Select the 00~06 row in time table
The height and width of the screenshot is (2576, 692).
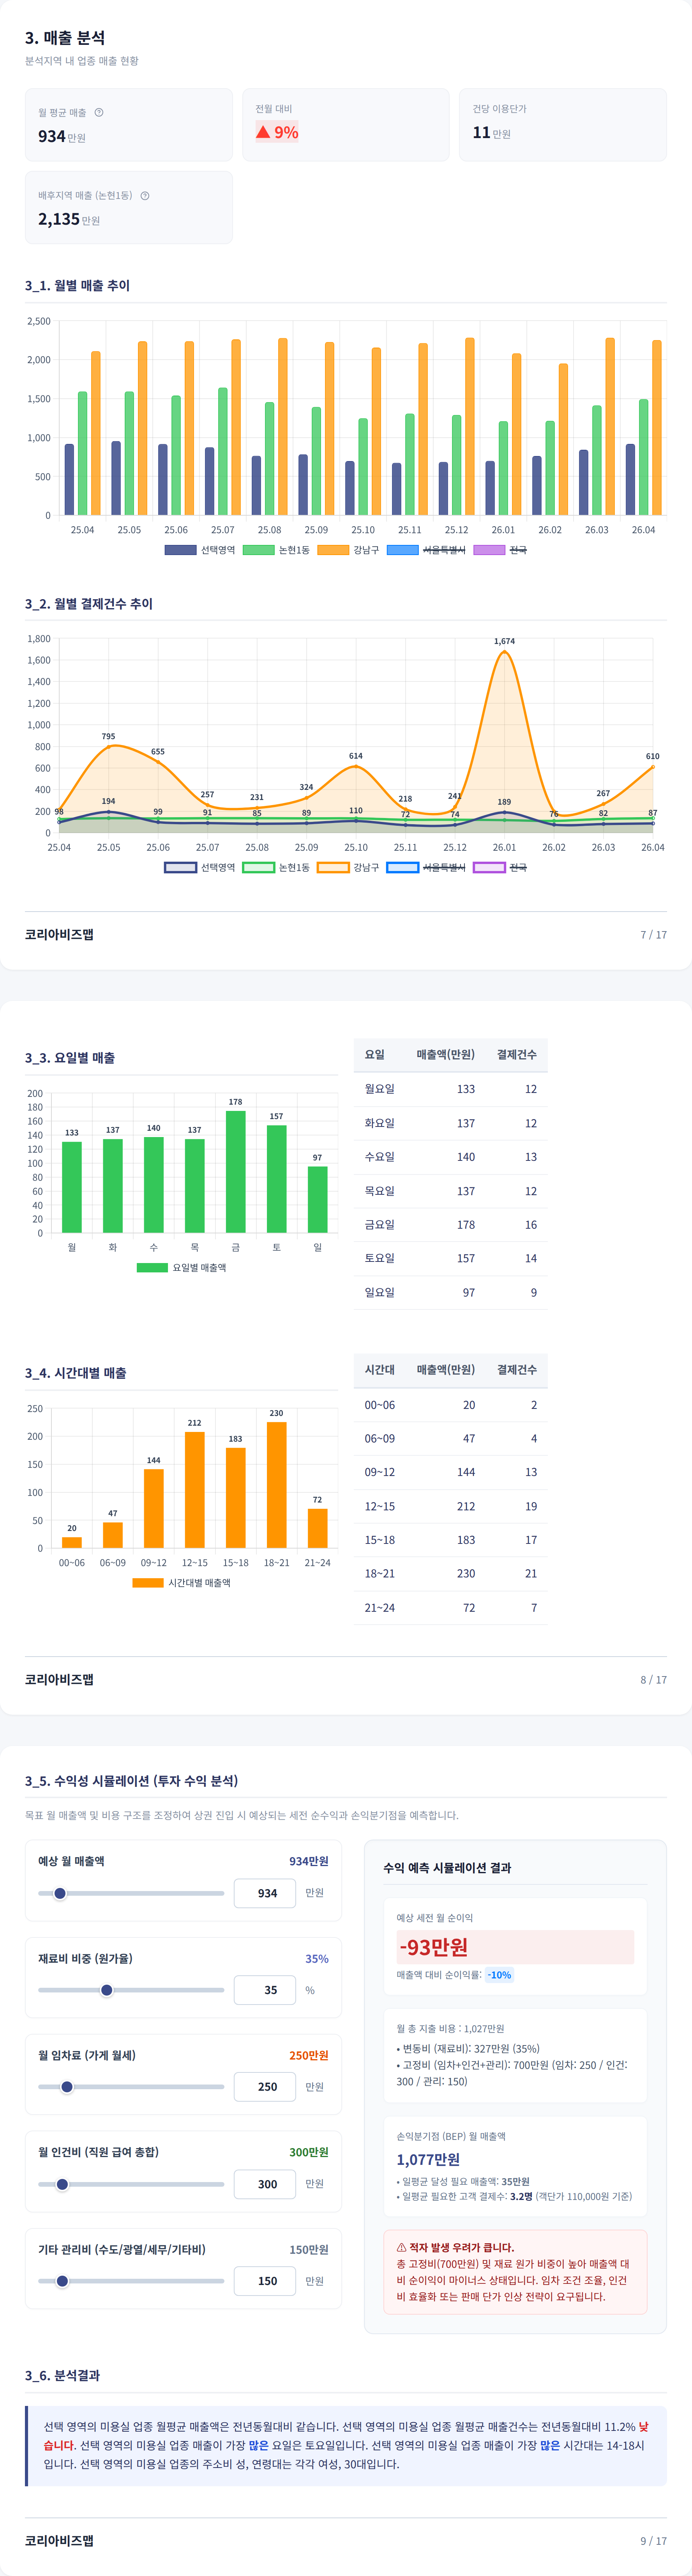click(450, 1405)
